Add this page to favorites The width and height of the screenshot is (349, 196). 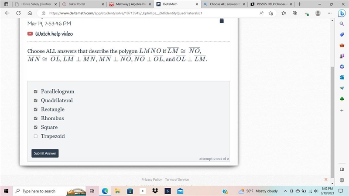(x=270, y=13)
